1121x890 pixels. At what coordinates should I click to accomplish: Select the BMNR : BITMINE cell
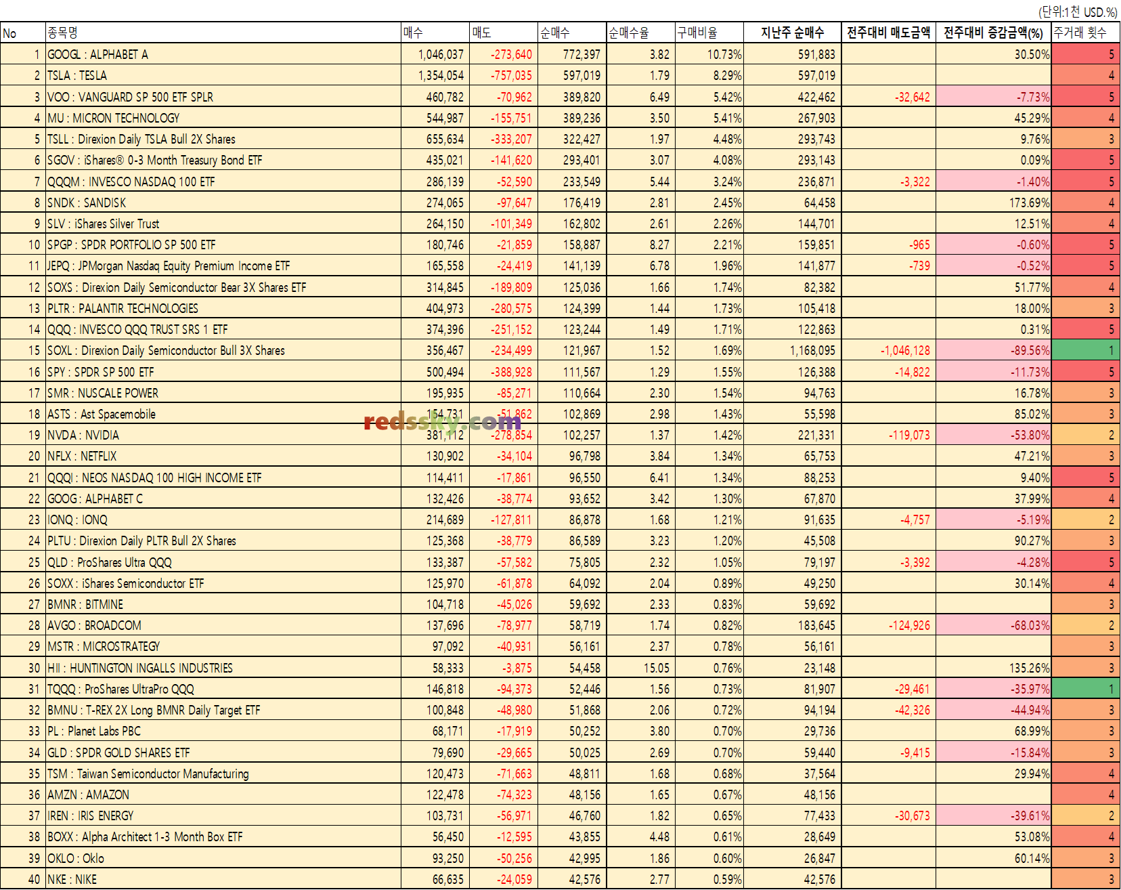[223, 604]
